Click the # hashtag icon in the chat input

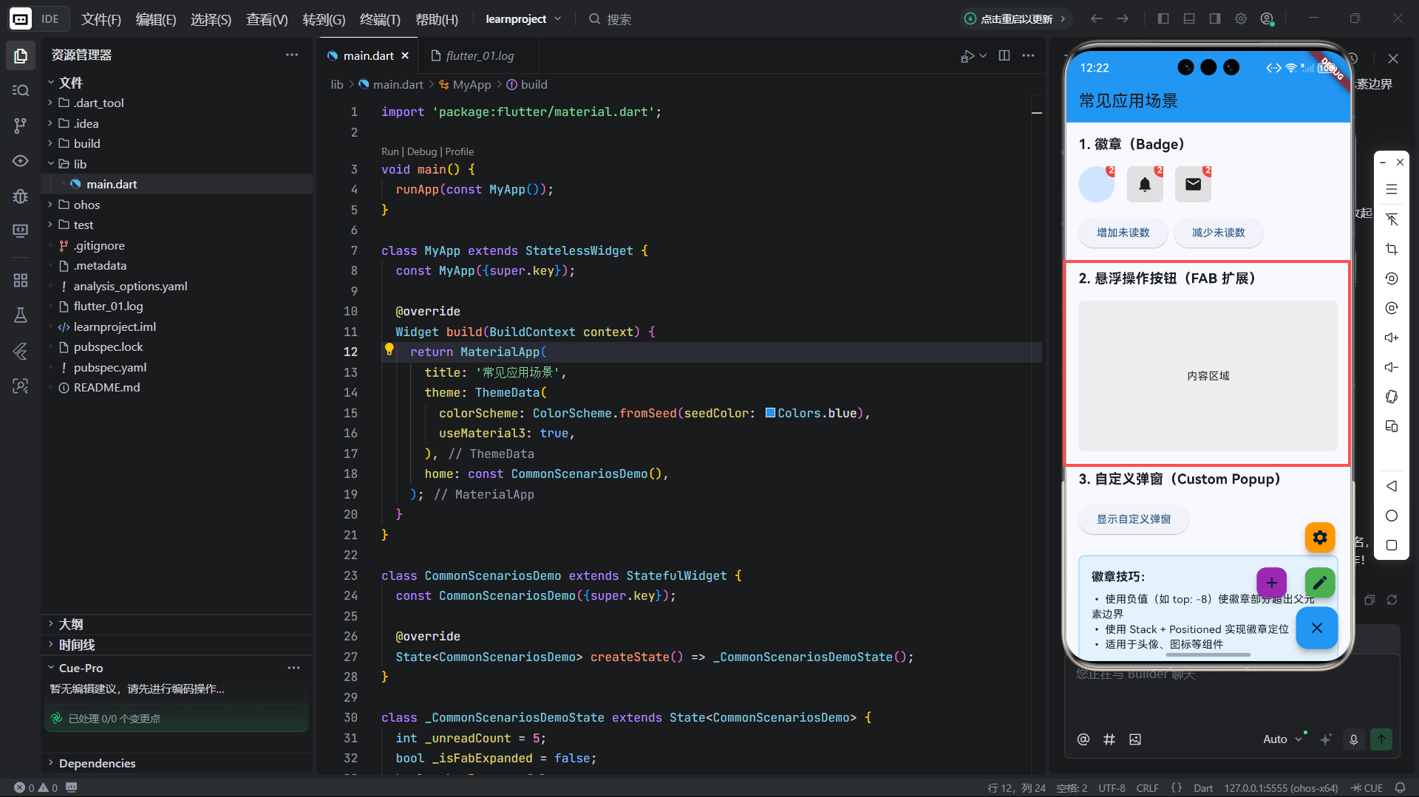click(x=1109, y=739)
